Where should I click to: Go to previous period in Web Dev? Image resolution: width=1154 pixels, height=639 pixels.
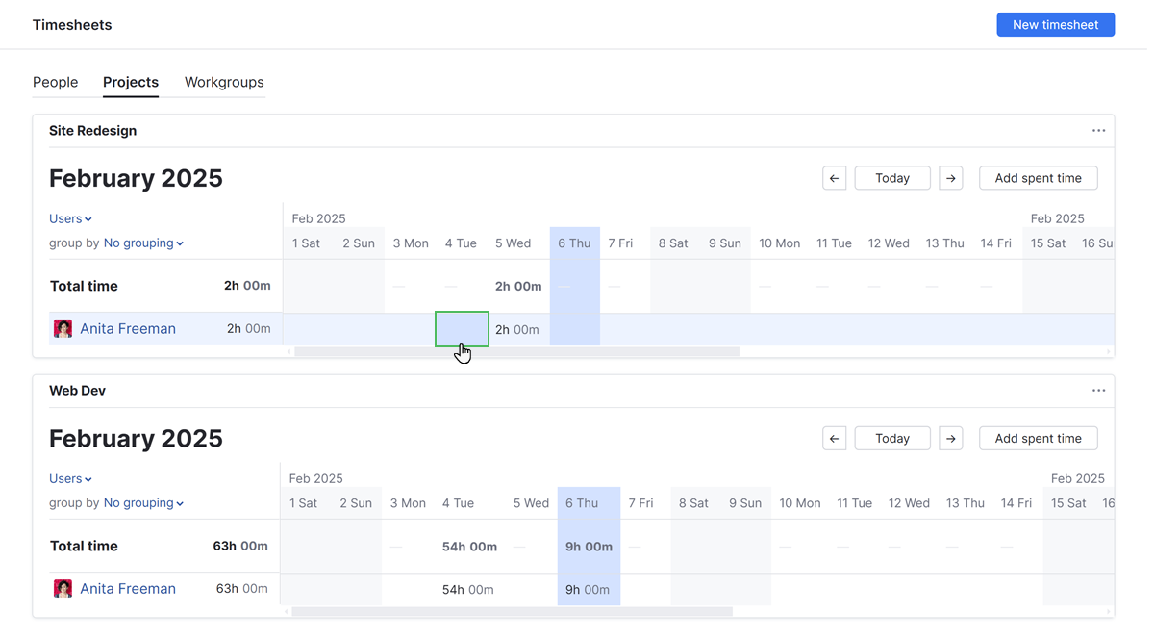pyautogui.click(x=834, y=438)
